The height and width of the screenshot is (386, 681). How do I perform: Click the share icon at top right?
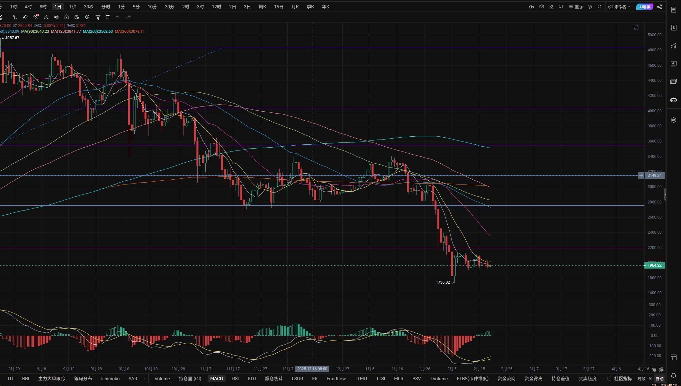[659, 7]
